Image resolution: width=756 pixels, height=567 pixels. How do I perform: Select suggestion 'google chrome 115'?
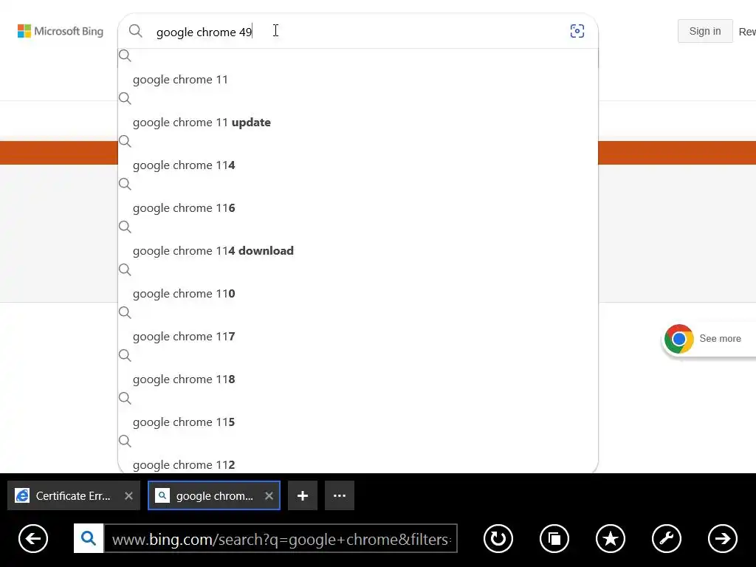pos(358,422)
